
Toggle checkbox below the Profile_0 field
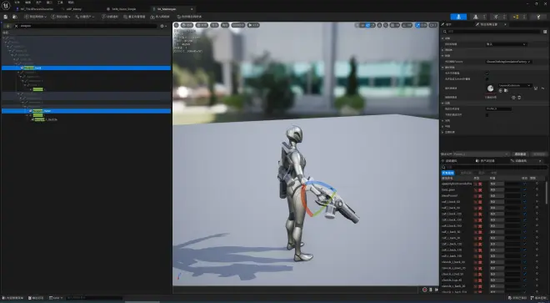coord(487,115)
